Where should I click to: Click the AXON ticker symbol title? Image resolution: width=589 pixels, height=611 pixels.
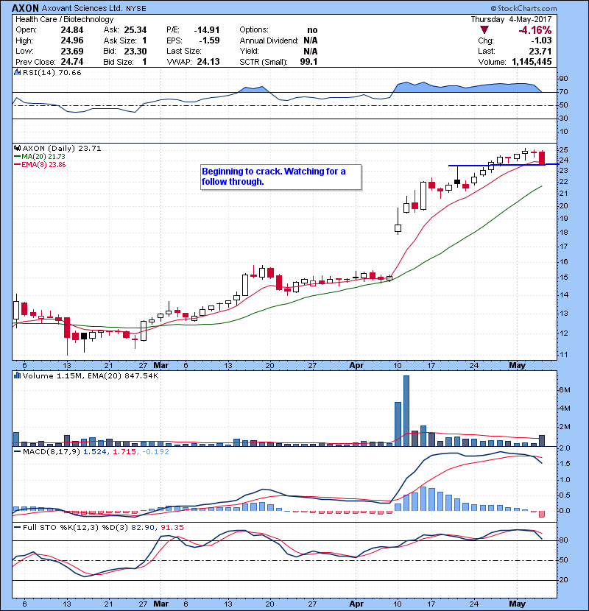(25, 8)
